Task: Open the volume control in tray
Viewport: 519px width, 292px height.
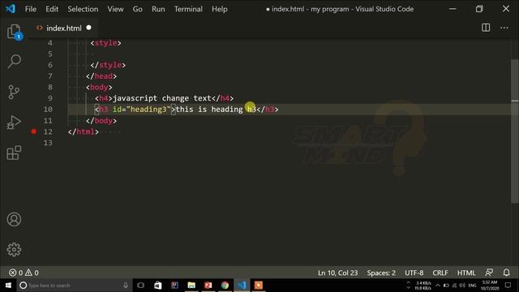Action: [462, 286]
